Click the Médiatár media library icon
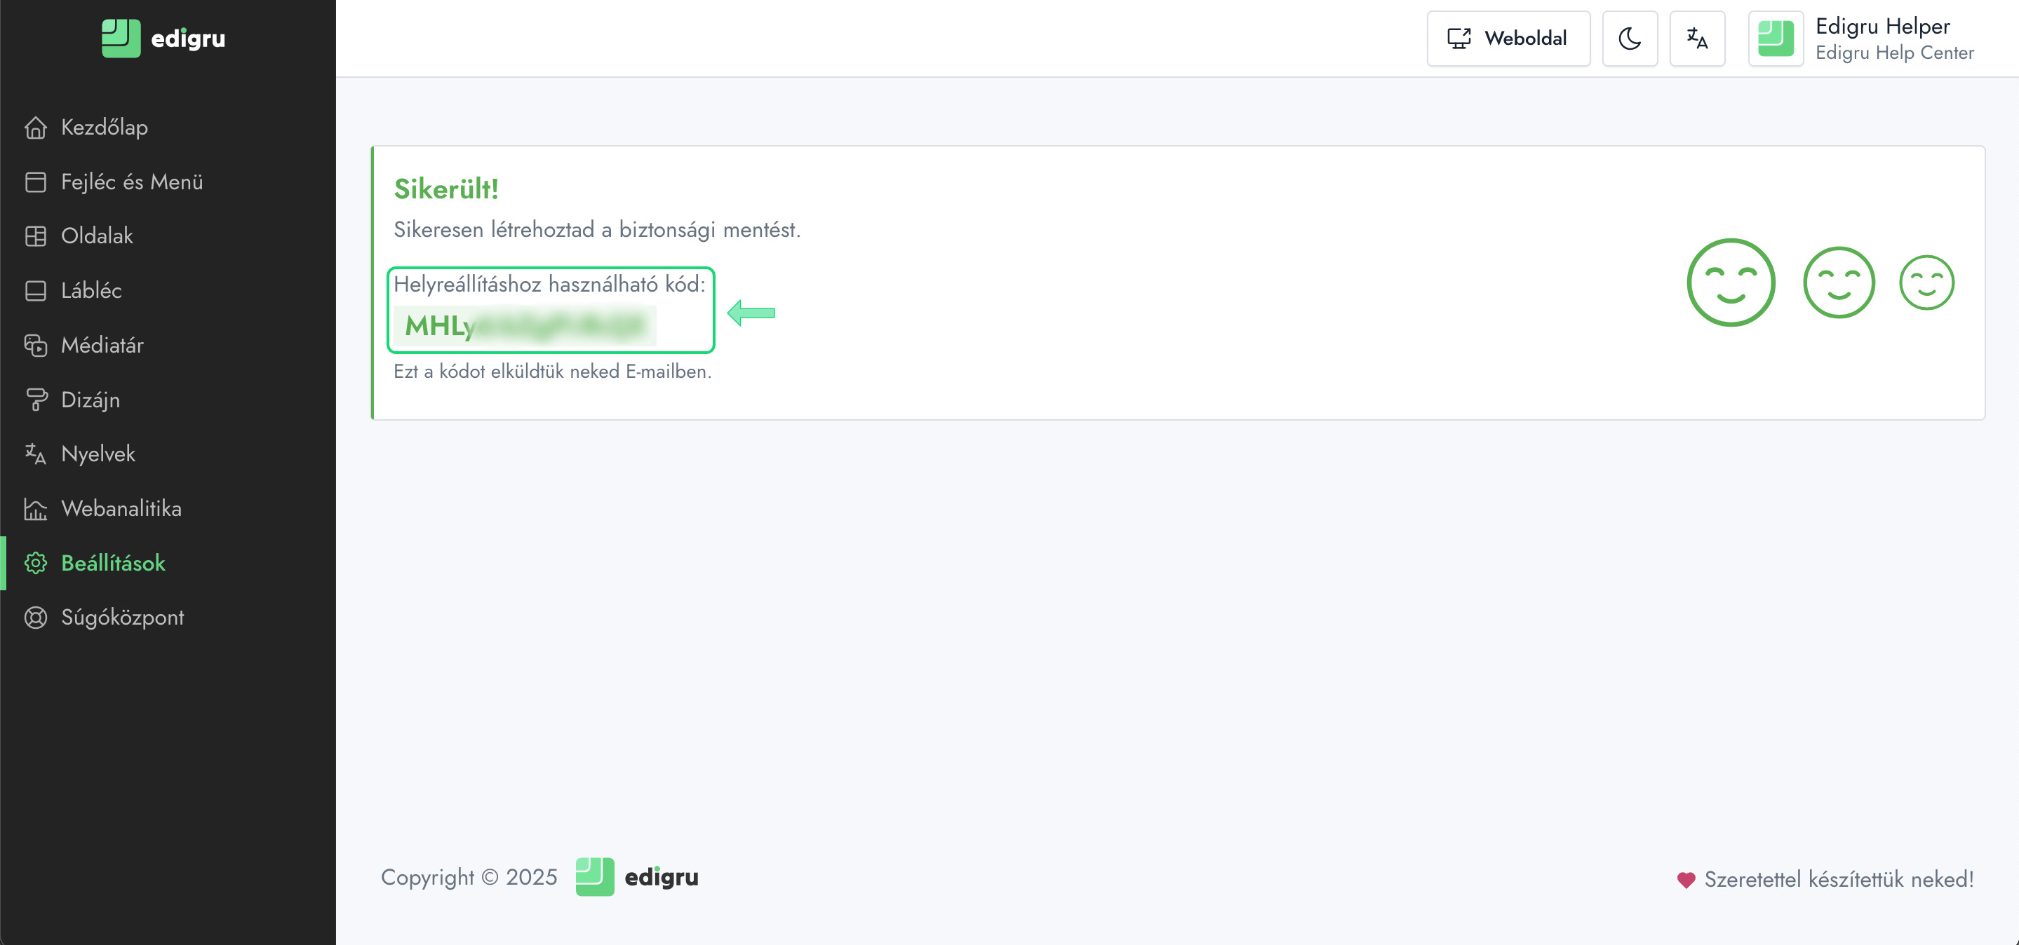 tap(35, 346)
